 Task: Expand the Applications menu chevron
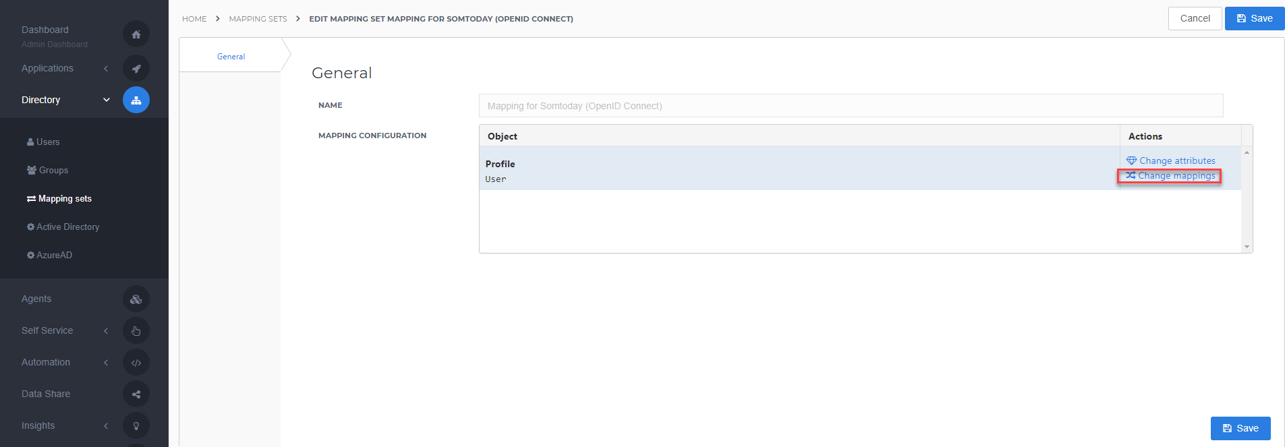pyautogui.click(x=106, y=68)
